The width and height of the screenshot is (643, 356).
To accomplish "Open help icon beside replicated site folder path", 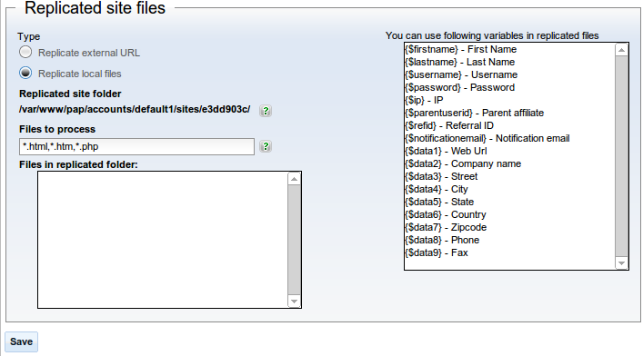I will click(266, 111).
